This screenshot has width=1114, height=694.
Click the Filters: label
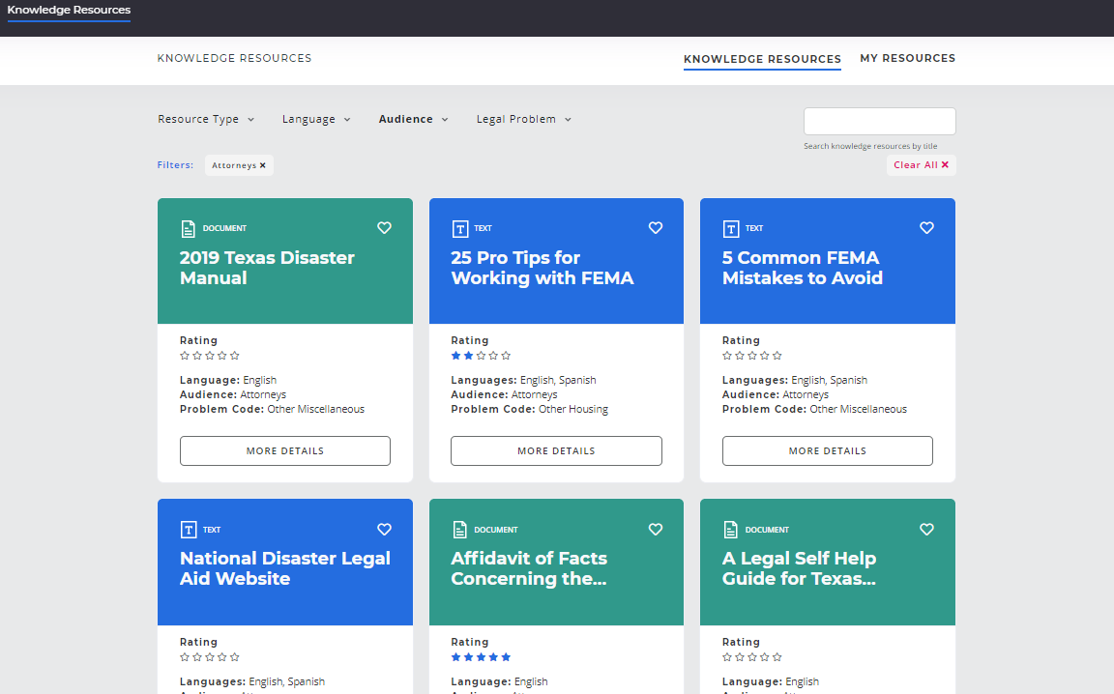coord(175,164)
